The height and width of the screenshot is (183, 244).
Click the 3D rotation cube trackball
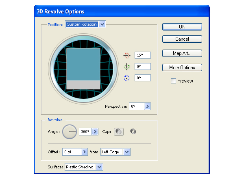83,69
